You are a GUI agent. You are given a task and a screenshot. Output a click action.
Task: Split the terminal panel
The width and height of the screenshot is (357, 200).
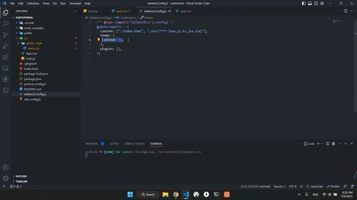(x=327, y=143)
